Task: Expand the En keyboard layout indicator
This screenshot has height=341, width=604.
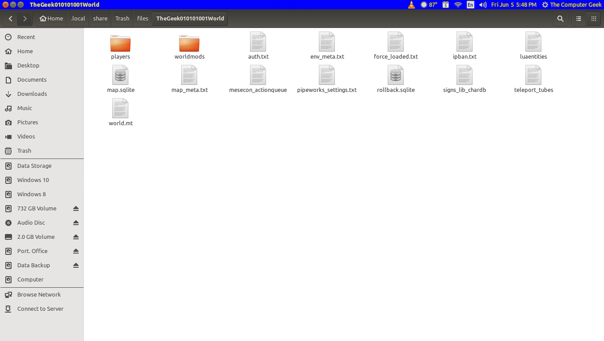Action: tap(470, 5)
